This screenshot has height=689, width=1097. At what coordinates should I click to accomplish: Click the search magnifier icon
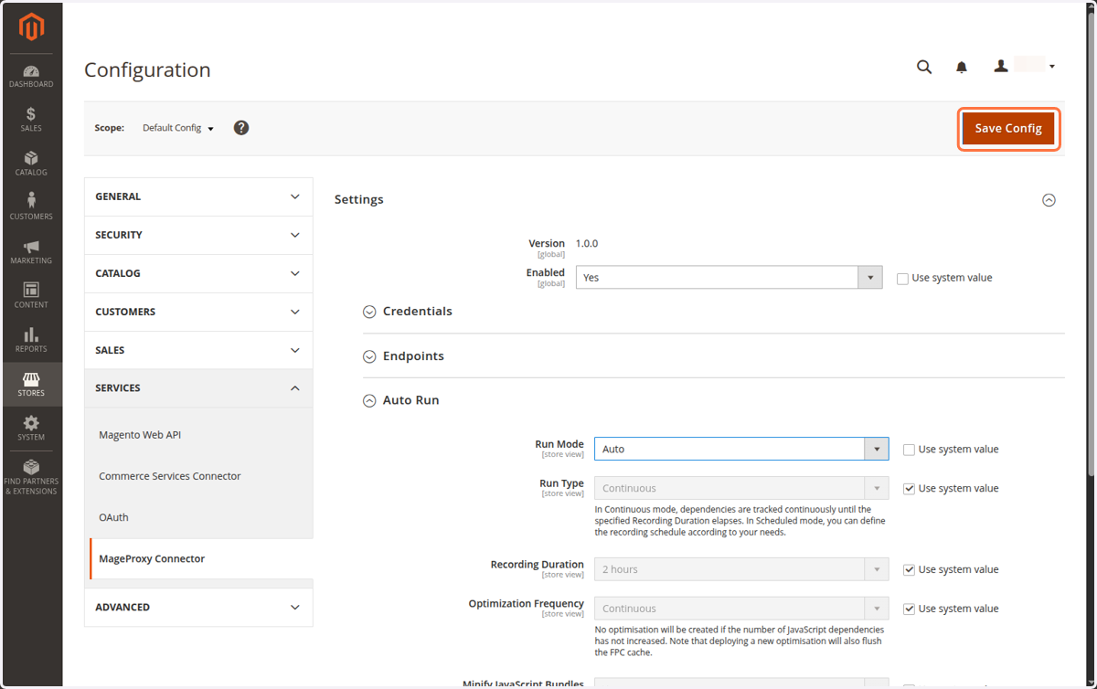pos(924,67)
